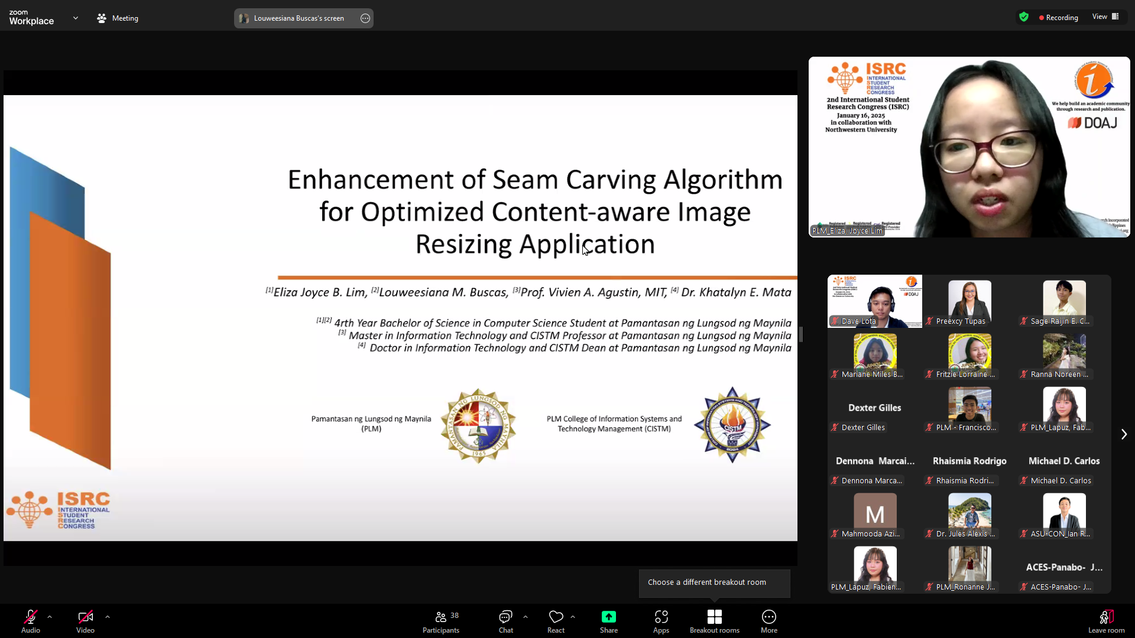Viewport: 1135px width, 638px height.
Task: Open options for Louweesiana Buscas's screen
Action: pyautogui.click(x=365, y=18)
